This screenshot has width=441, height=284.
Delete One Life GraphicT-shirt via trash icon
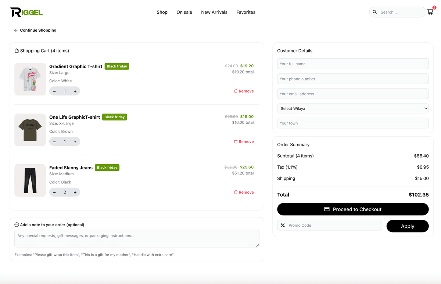click(x=236, y=141)
